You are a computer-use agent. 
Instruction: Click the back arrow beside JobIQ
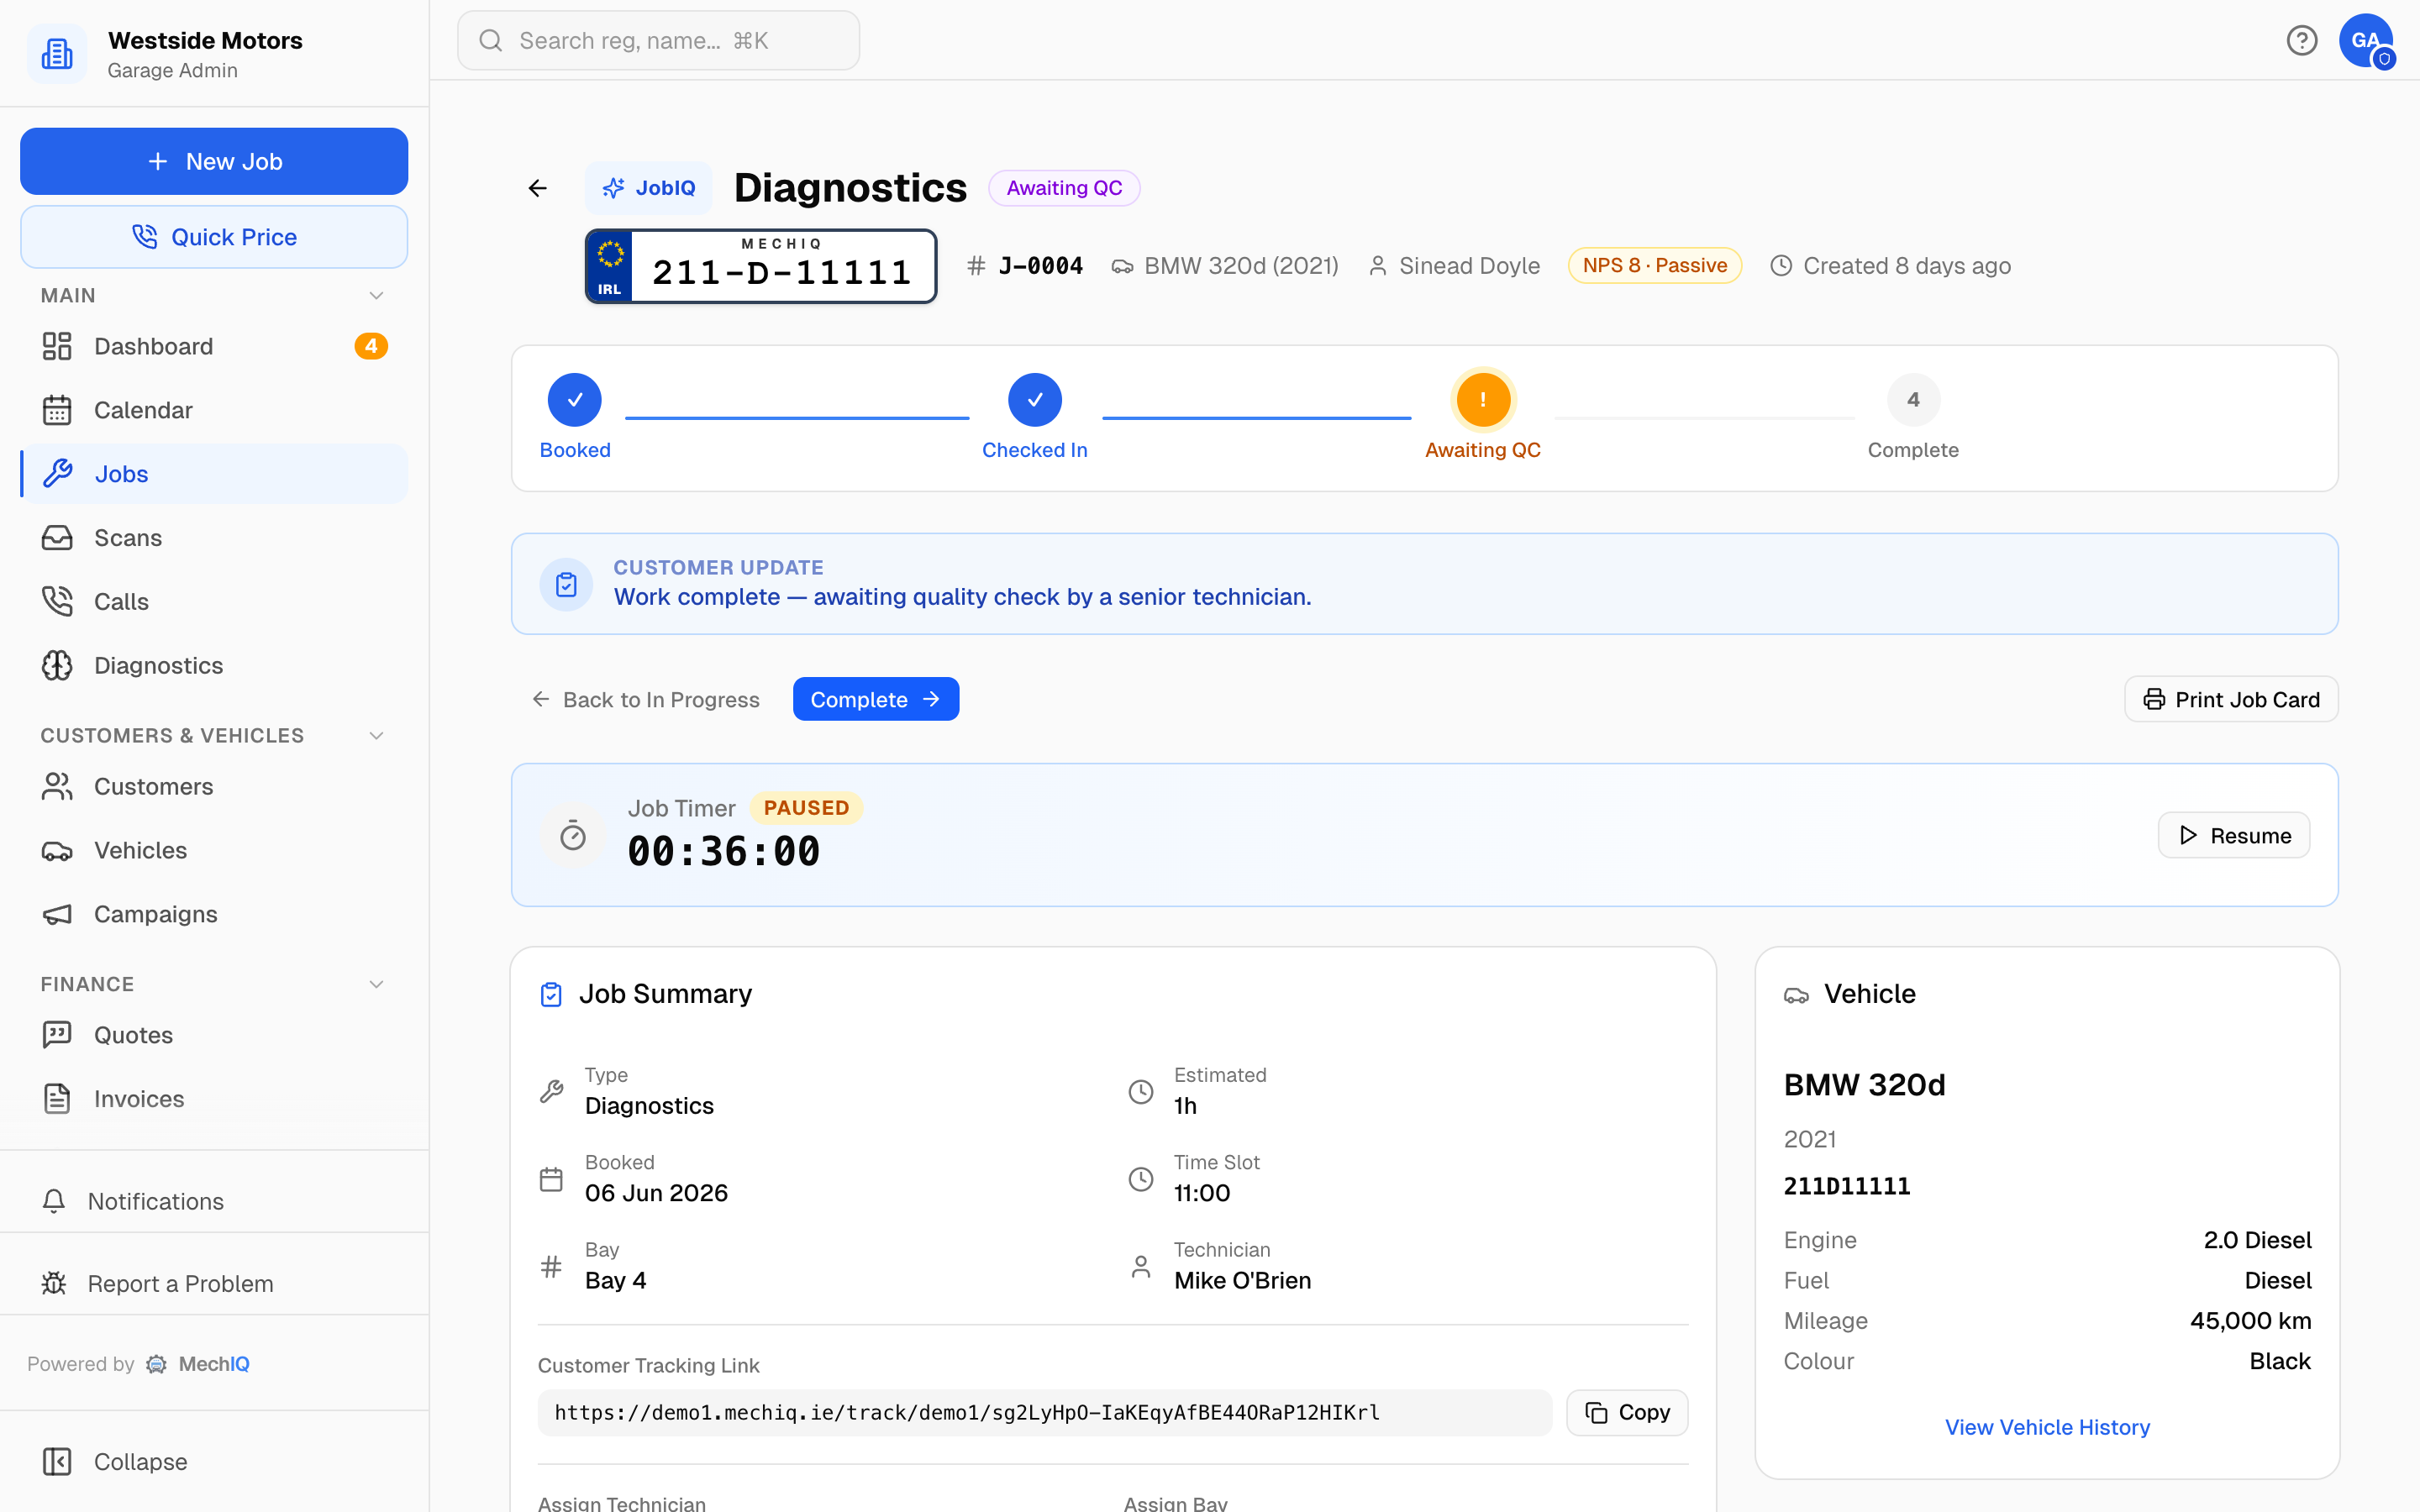click(538, 188)
